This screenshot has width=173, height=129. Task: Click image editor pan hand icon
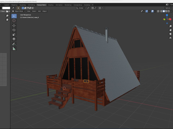pos(7,20)
